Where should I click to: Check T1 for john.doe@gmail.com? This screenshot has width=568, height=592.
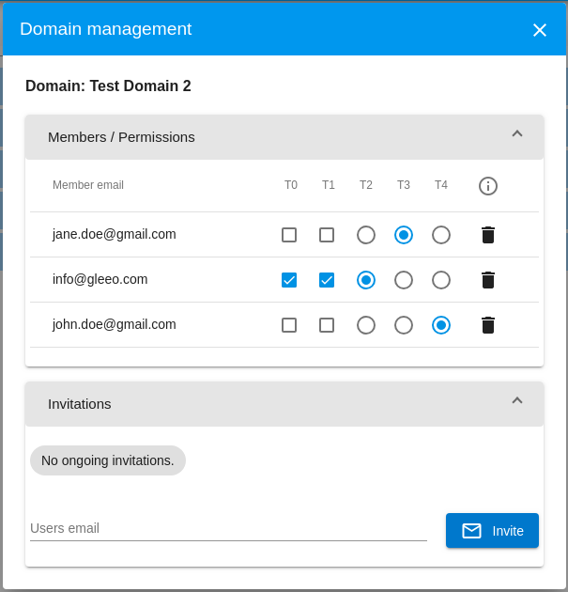327,325
